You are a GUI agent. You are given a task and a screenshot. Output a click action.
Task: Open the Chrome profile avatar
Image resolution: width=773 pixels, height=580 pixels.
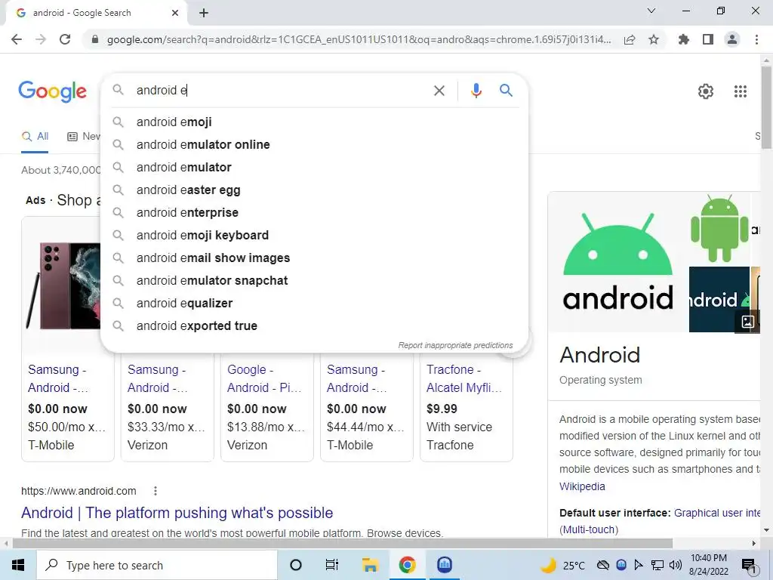(732, 39)
